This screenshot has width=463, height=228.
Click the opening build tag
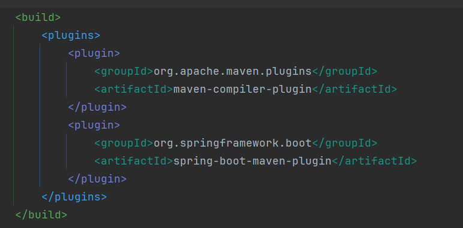tap(38, 17)
